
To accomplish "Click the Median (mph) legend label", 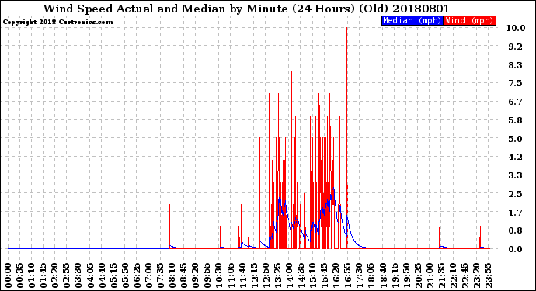I will (x=412, y=20).
